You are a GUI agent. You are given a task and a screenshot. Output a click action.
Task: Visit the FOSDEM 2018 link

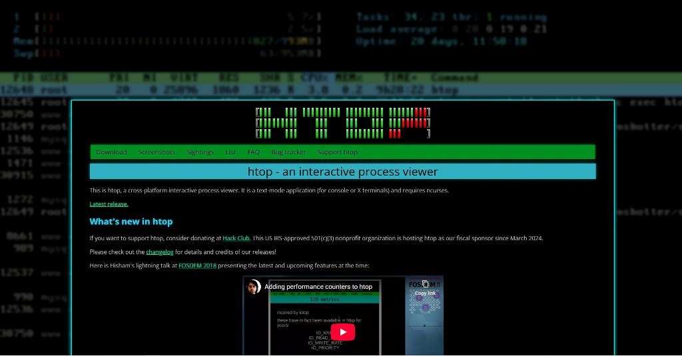[x=197, y=266]
